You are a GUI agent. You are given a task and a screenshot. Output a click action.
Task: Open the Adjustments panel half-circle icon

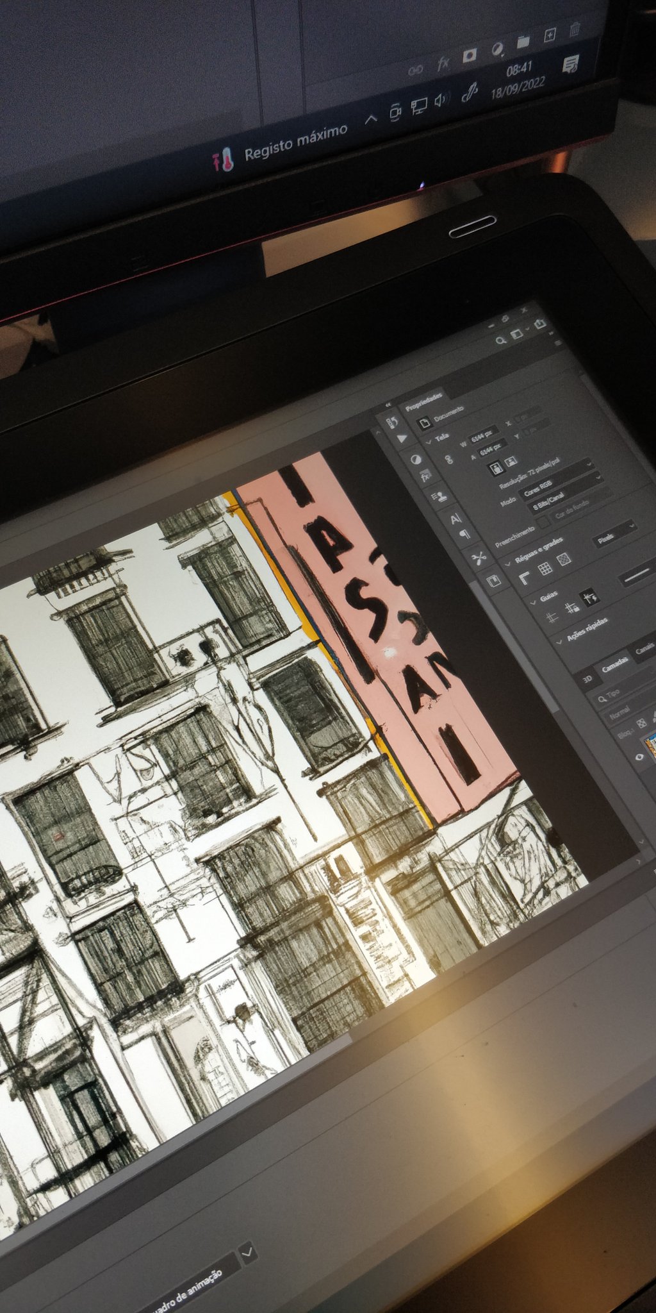pos(415,460)
